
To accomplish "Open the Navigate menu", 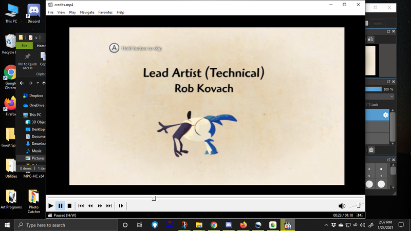I will tap(87, 12).
